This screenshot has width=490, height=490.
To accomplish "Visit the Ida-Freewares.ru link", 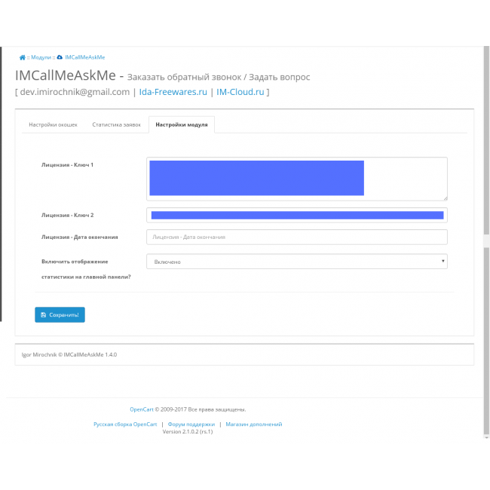I will (x=173, y=92).
